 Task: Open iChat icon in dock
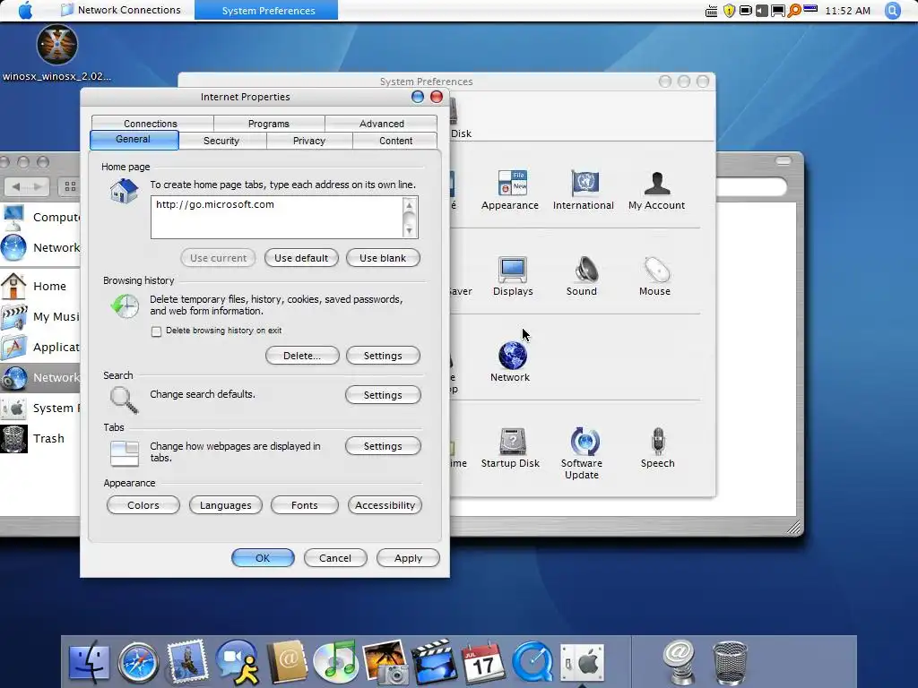tap(238, 662)
